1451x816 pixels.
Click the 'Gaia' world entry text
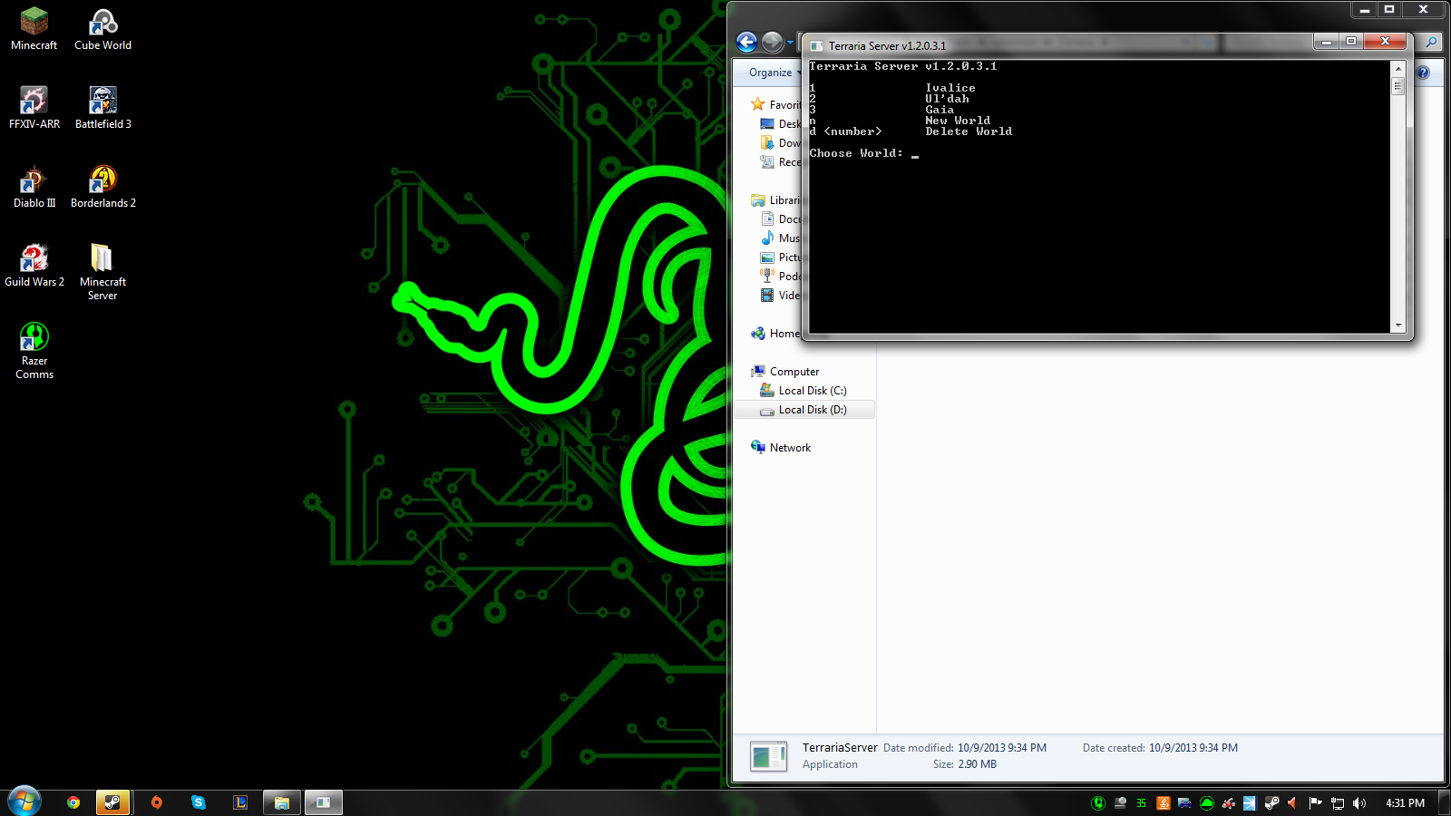pyautogui.click(x=940, y=110)
